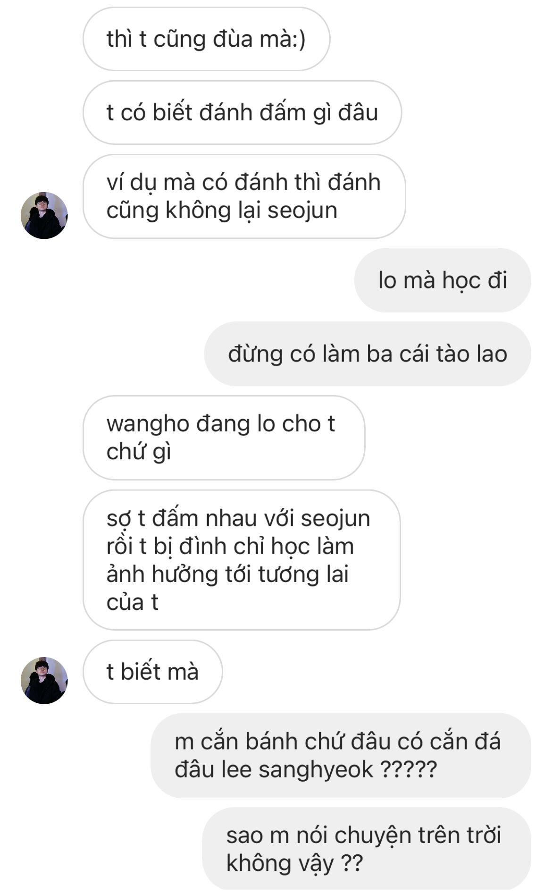Select the sent message mentioning "lee sanghyeok ?????"
The image size is (552, 894).
coord(341,756)
